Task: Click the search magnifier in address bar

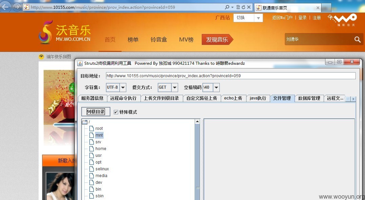Action: [x=227, y=7]
